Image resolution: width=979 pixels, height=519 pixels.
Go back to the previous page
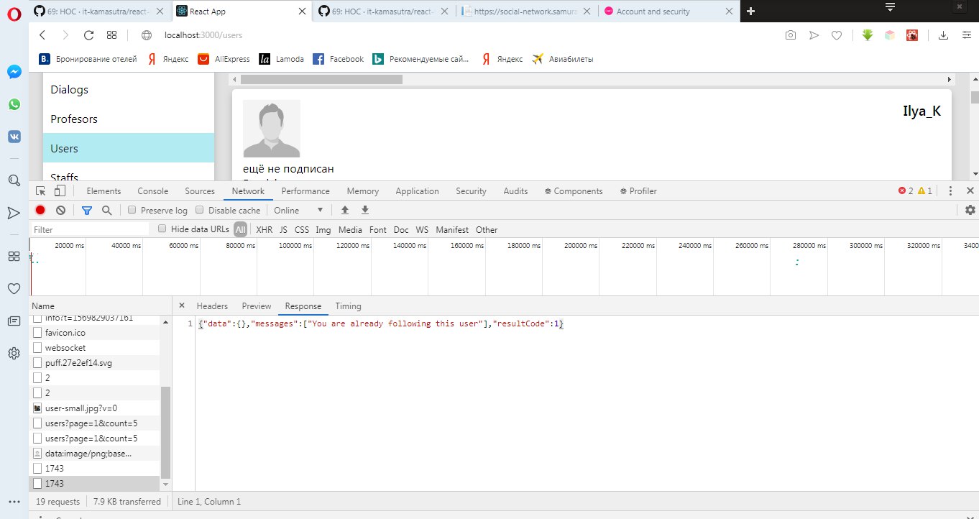42,35
